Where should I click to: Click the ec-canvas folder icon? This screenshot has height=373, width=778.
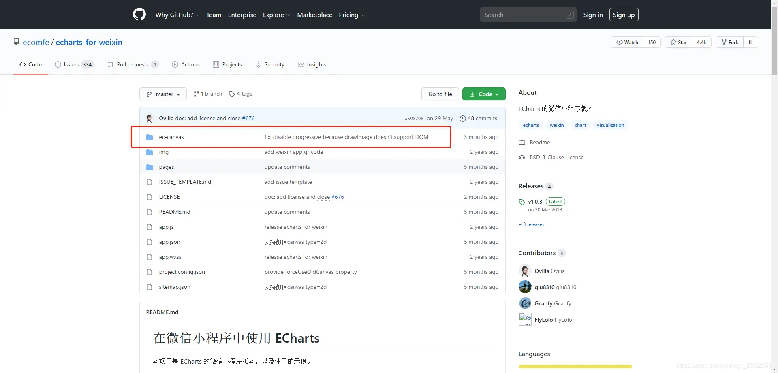tap(150, 137)
